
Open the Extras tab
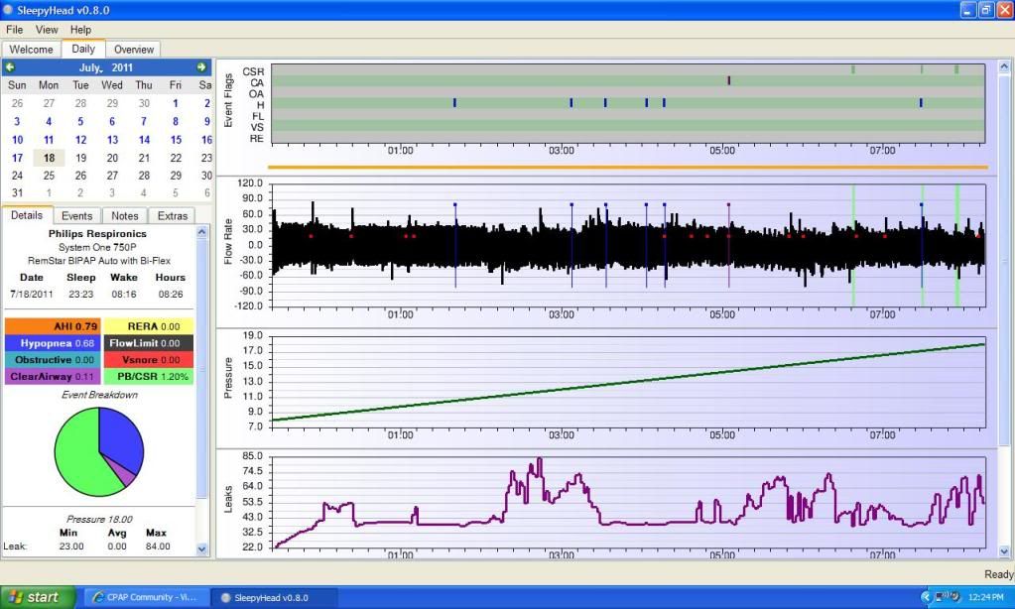click(172, 215)
